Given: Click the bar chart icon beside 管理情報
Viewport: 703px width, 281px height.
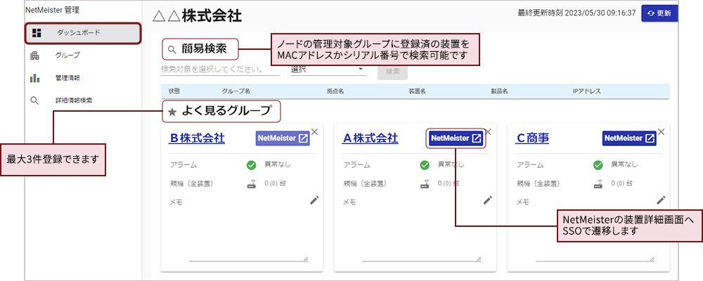Looking at the screenshot, I should [34, 79].
